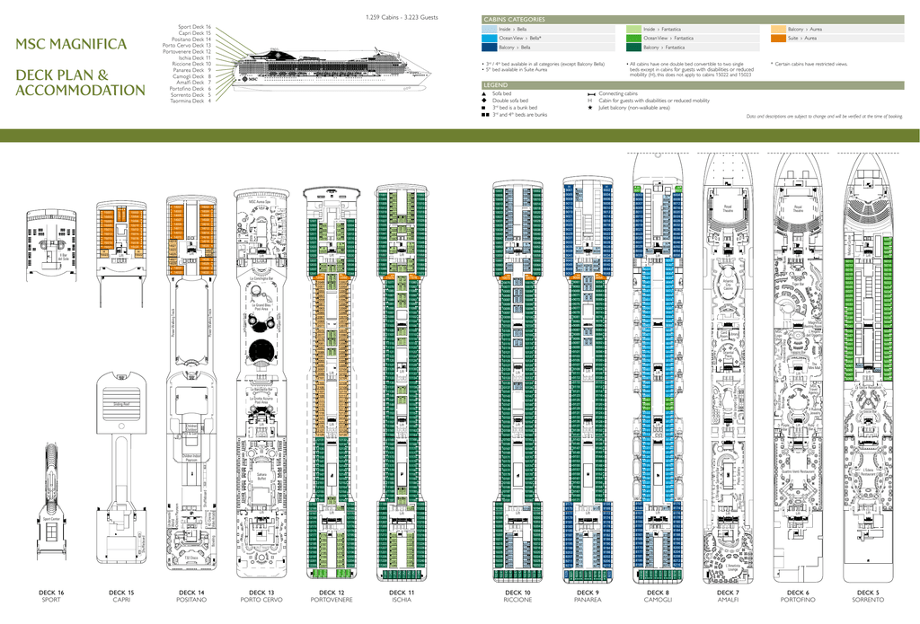Open the Deck 12 Portovenere plan

tap(332, 383)
